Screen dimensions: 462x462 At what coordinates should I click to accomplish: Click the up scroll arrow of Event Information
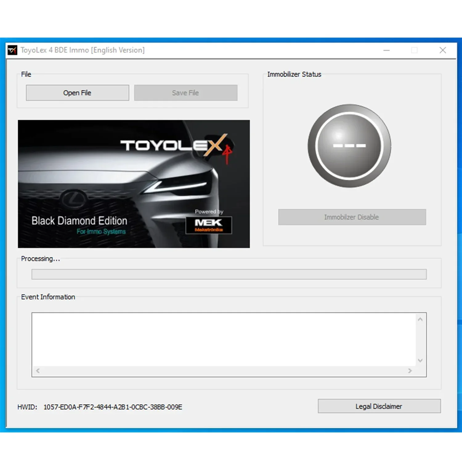[x=420, y=320]
